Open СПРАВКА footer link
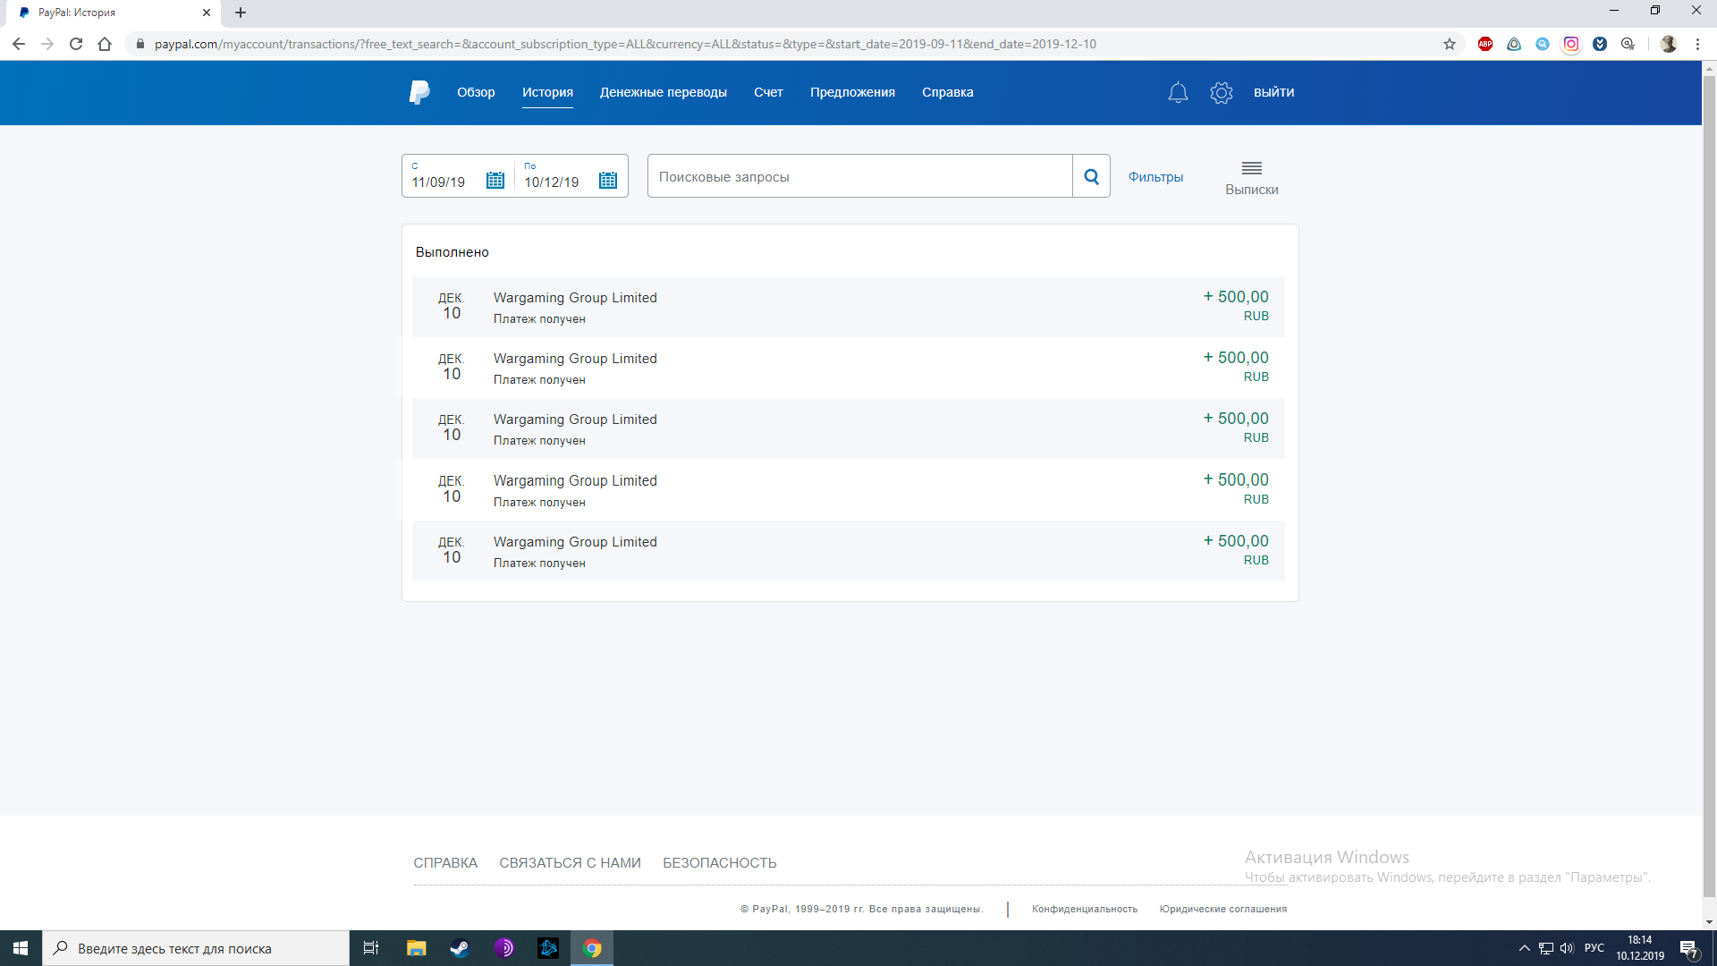 (445, 863)
